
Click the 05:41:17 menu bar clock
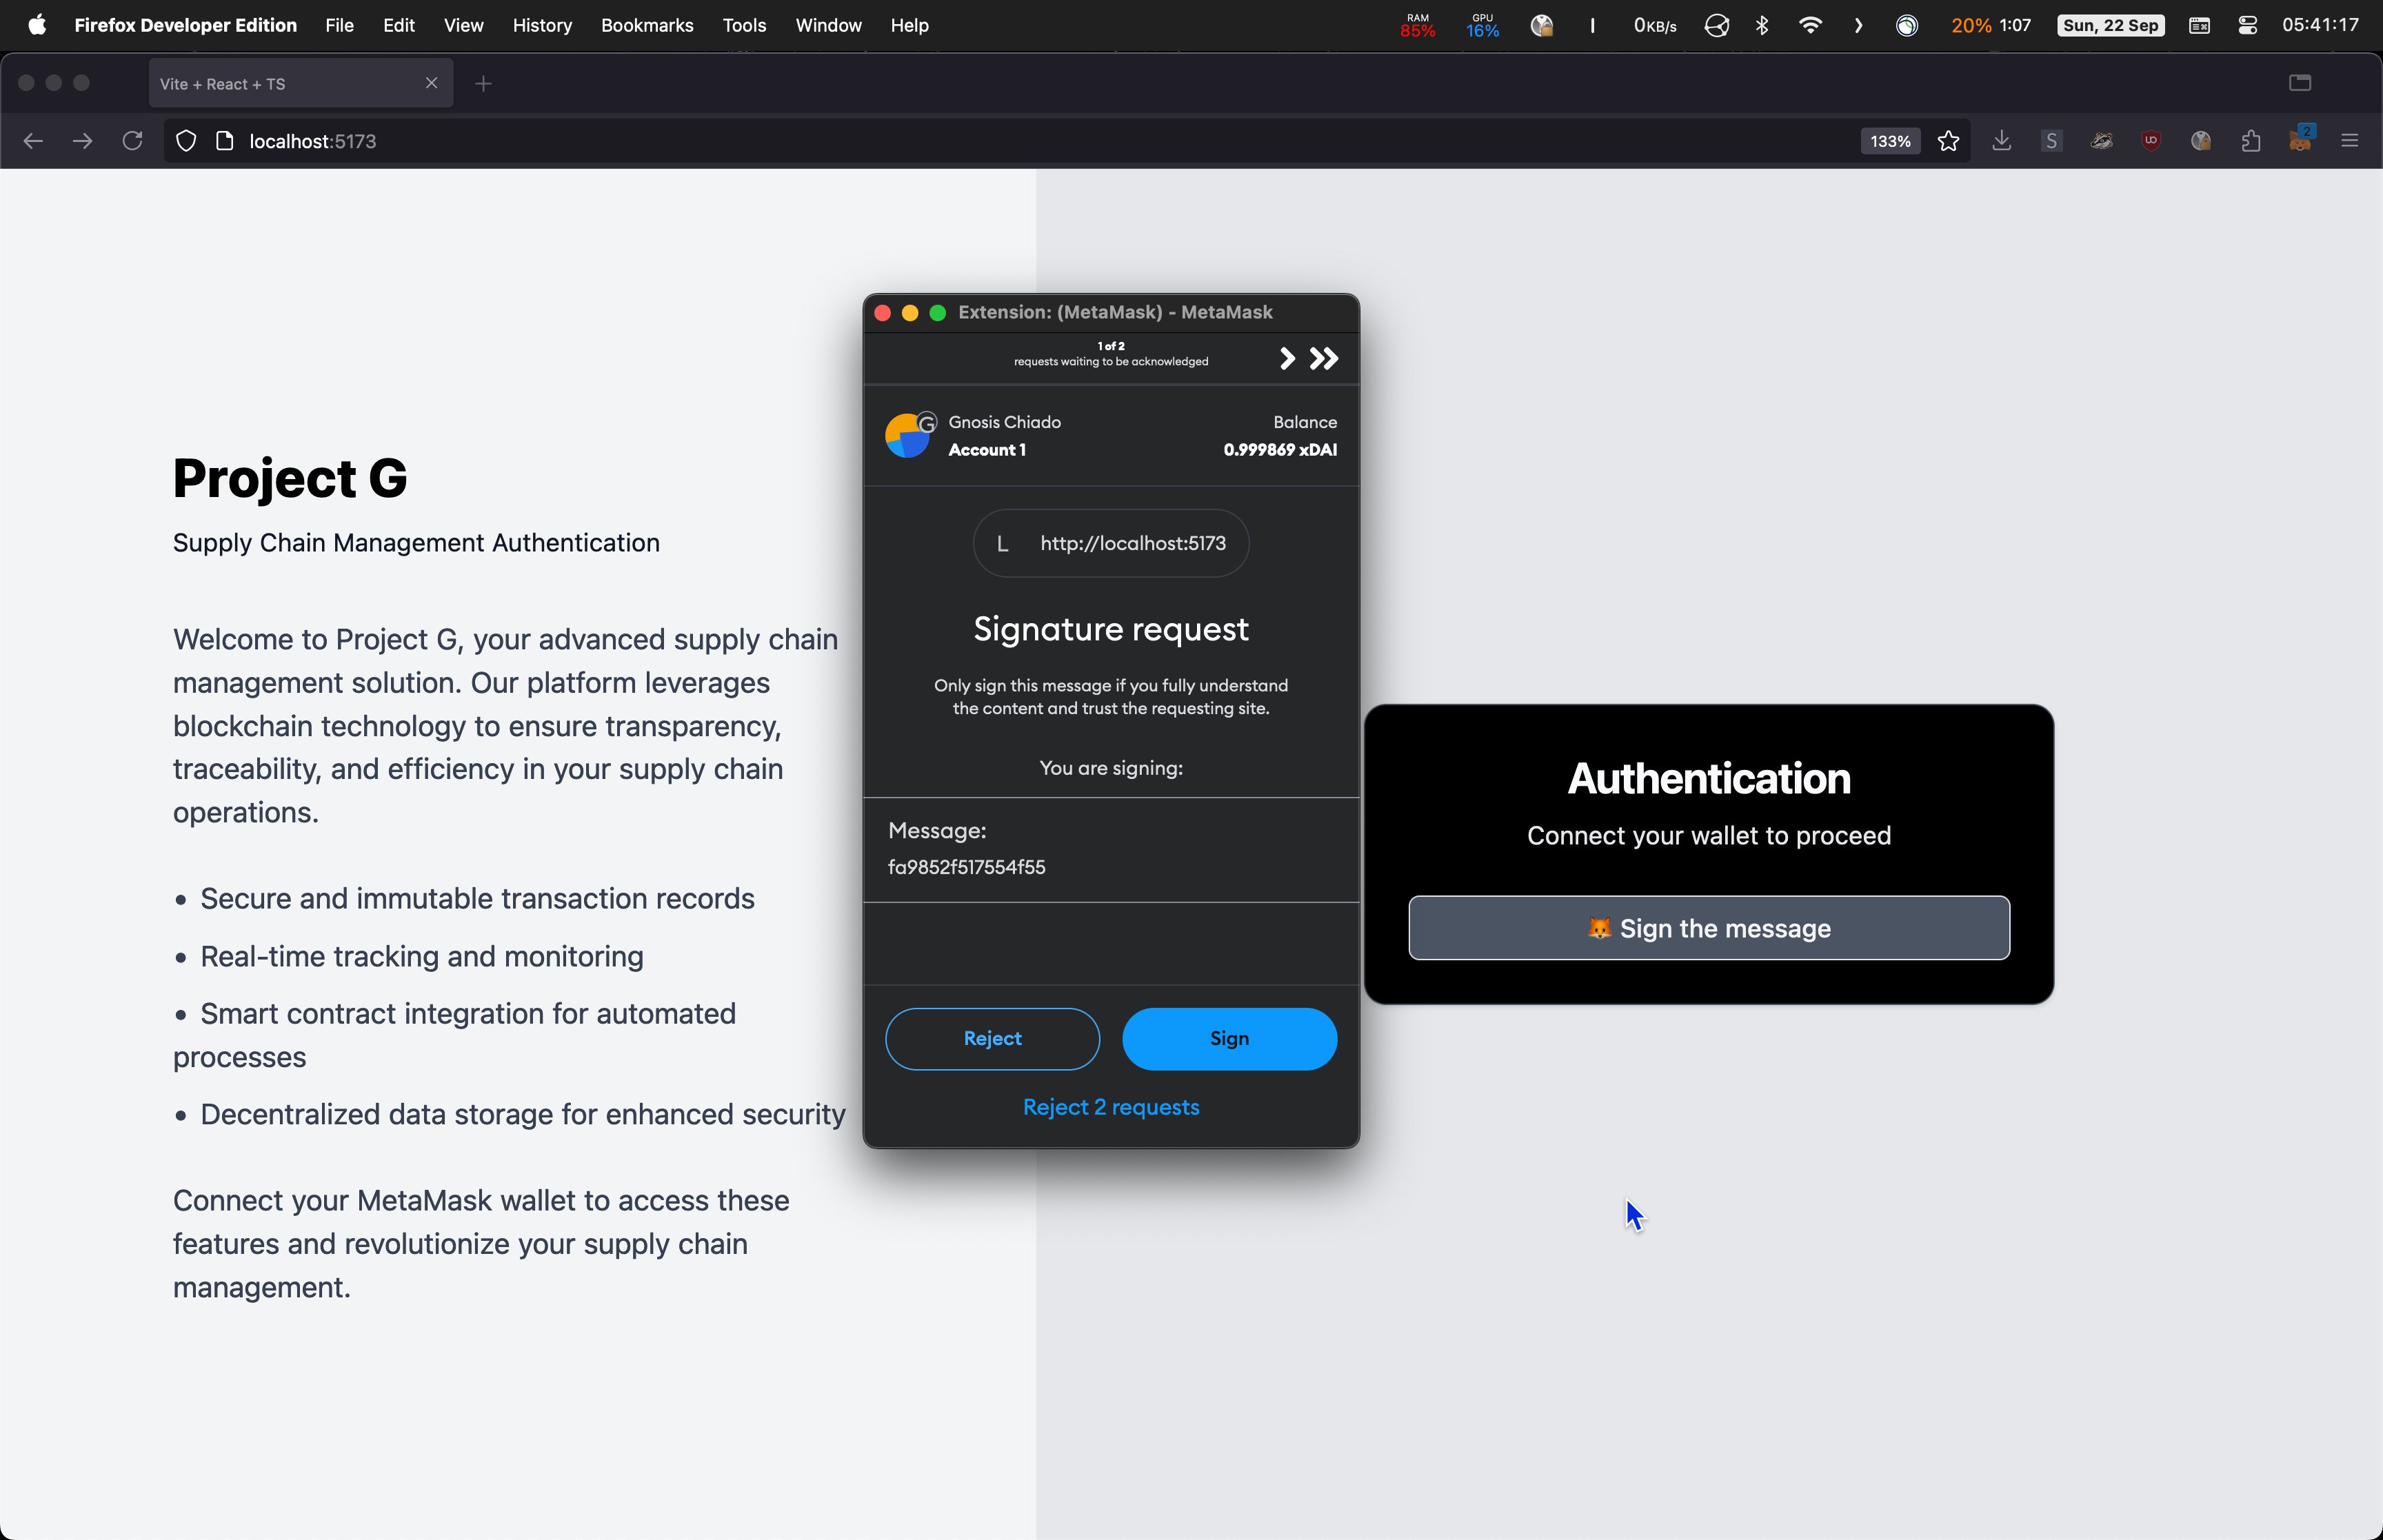[2320, 25]
